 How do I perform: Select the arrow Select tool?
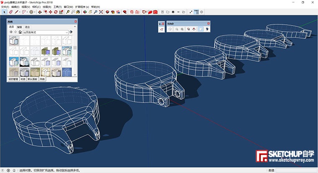[5, 12]
